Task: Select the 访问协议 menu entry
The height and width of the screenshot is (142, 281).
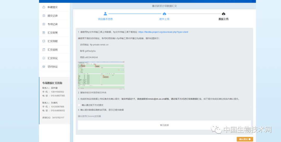Action: 53,66
